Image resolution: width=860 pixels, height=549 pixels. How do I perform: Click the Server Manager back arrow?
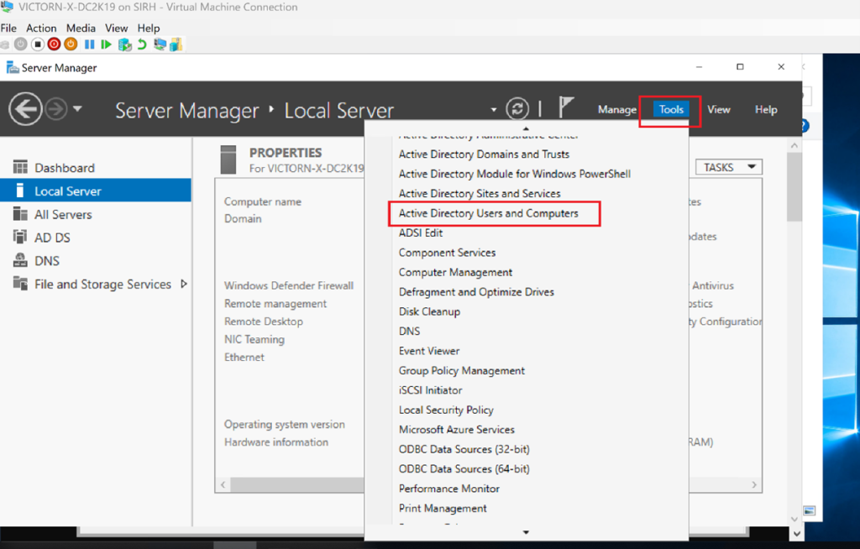tap(25, 109)
